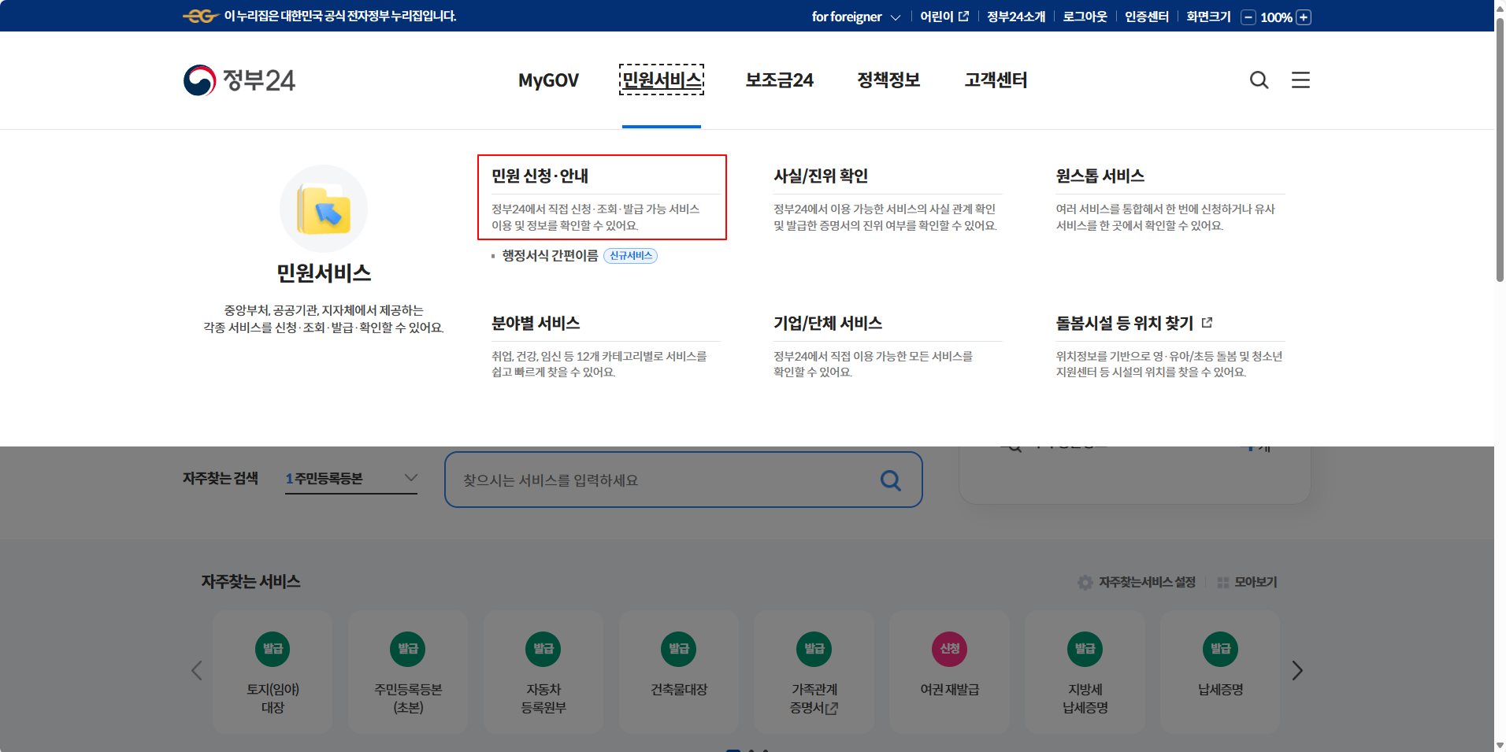Click 발급 badge for 건축물대장

(x=679, y=649)
